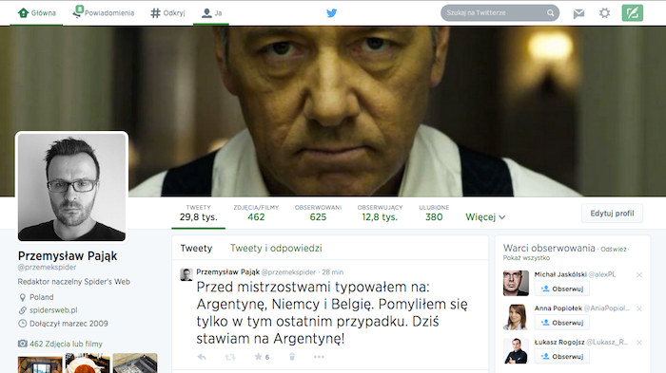Click tweet author avatar
Image resolution: width=666 pixels, height=373 pixels.
(x=186, y=274)
